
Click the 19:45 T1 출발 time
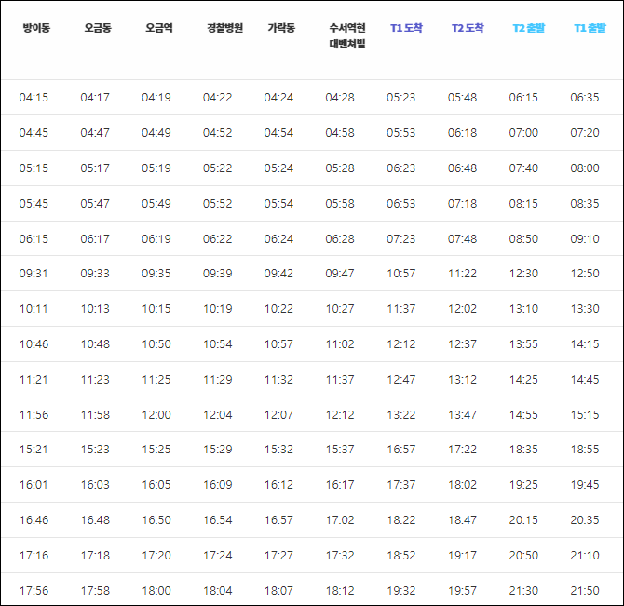585,485
